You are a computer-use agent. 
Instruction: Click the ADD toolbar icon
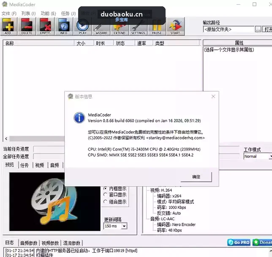tap(8, 27)
